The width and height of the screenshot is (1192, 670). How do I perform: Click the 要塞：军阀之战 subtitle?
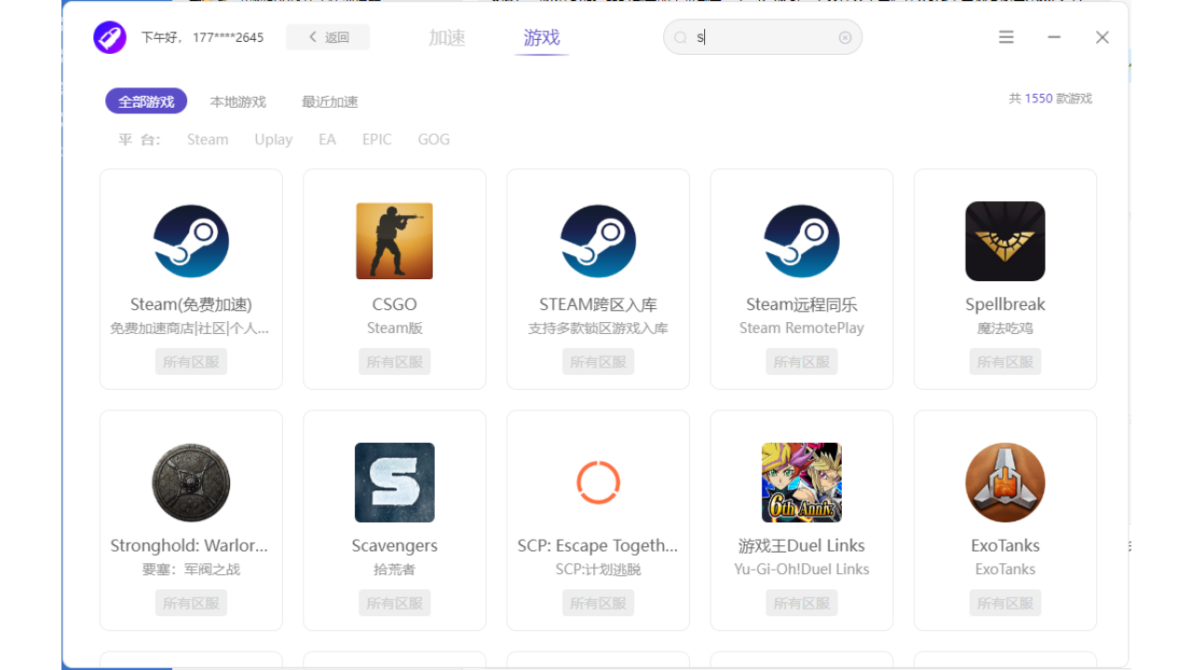191,569
